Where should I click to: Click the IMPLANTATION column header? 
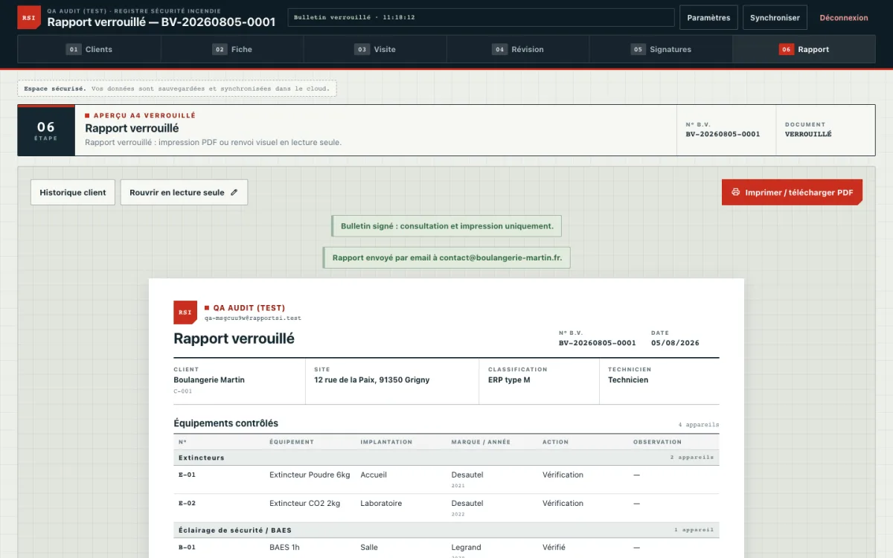[386, 442]
